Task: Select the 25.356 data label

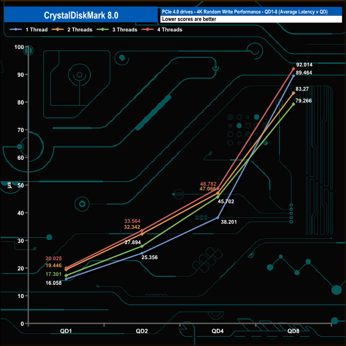Action: [150, 257]
